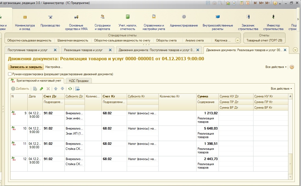Expand Все действия dropdown above the table
The width and height of the screenshot is (301, 186).
281,89
